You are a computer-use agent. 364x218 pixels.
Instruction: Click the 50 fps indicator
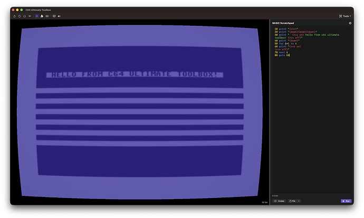265,203
